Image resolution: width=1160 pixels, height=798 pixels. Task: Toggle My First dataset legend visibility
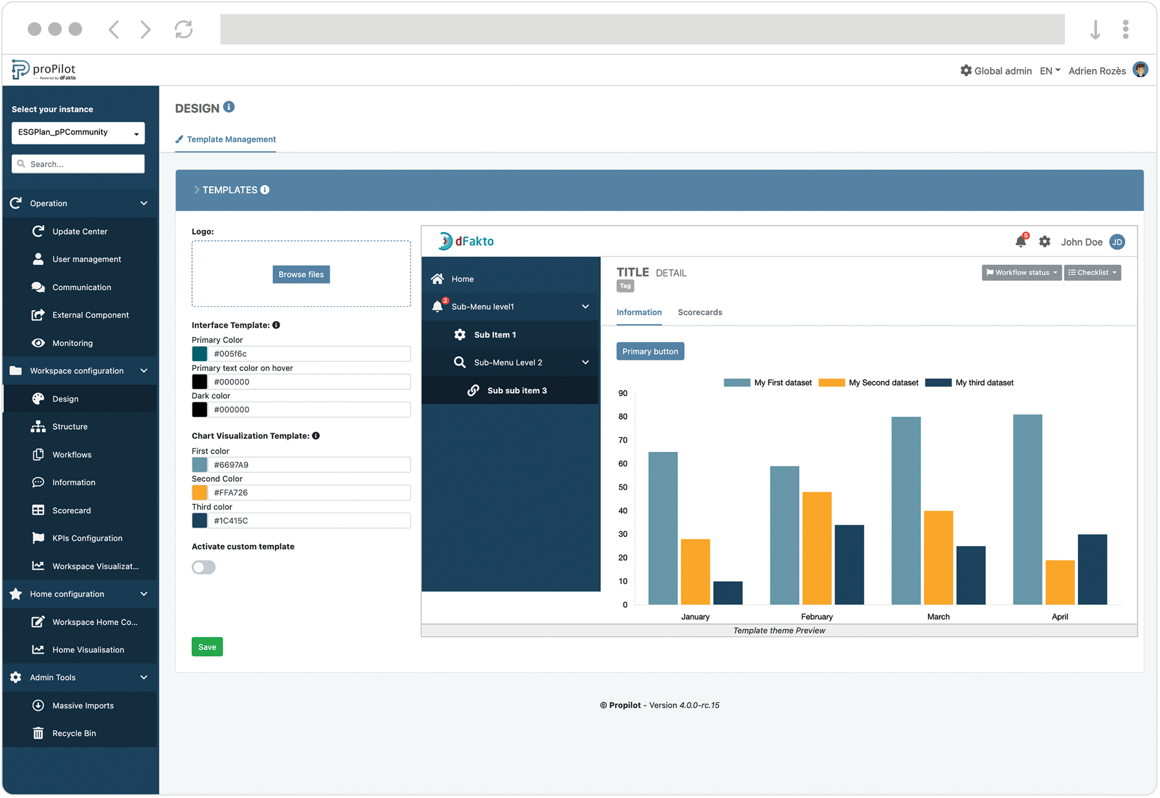pos(767,383)
